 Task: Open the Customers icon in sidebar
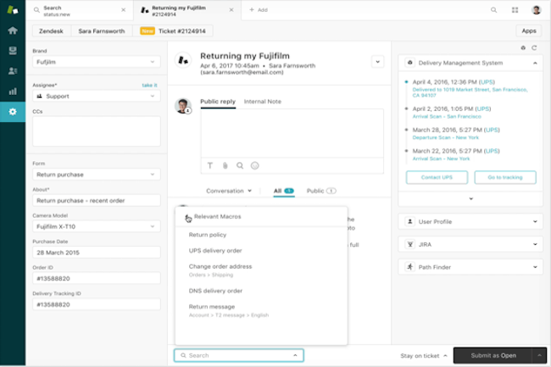(x=12, y=70)
